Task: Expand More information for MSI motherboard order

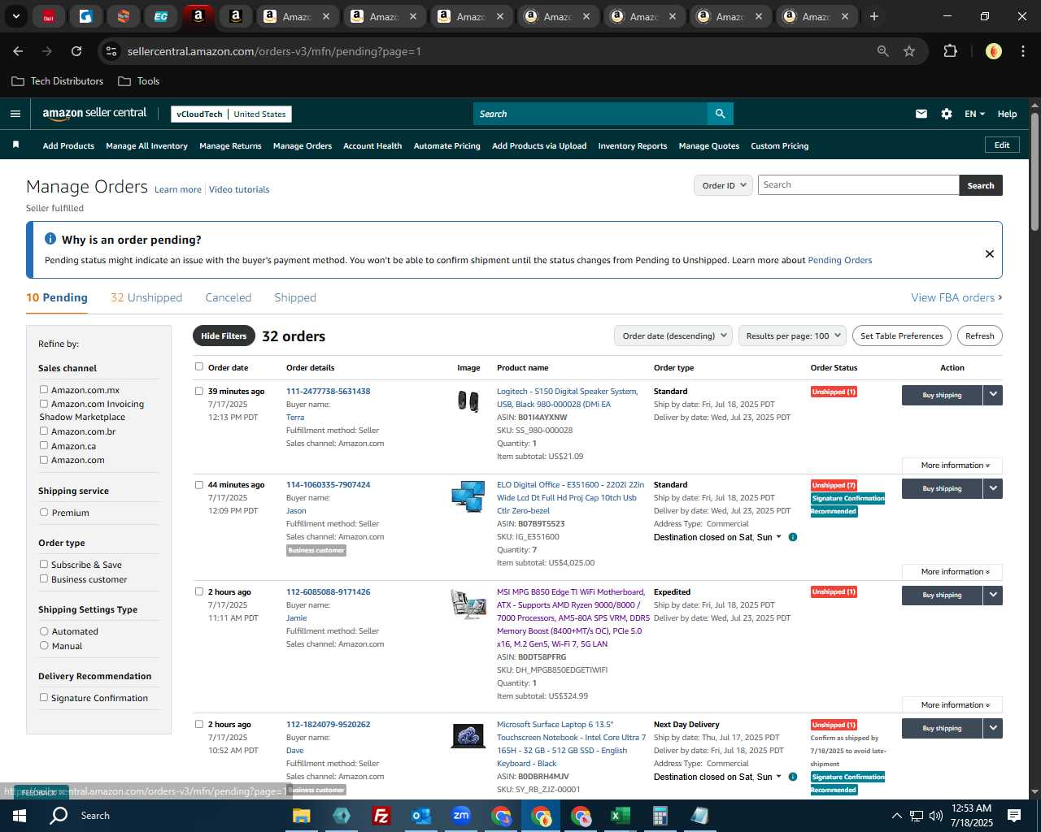Action: point(952,705)
